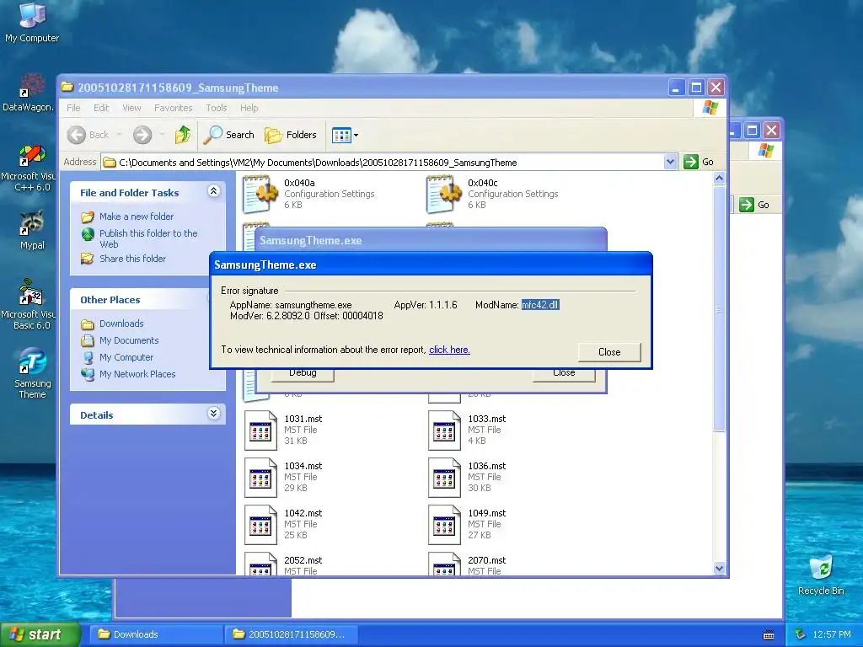Image resolution: width=863 pixels, height=647 pixels.
Task: Click the scroll up arrow of file list
Action: pos(719,179)
